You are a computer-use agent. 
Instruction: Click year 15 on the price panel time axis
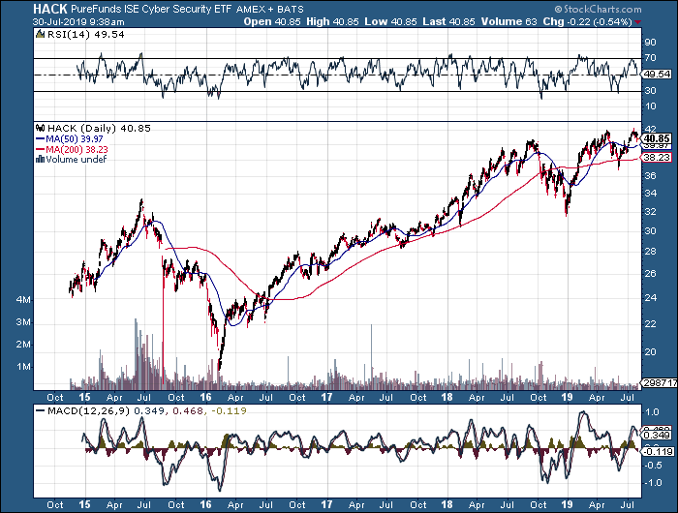pos(85,397)
